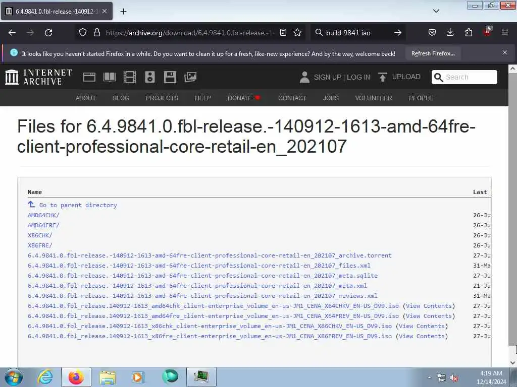This screenshot has width=517, height=387.
Task: Download the _archive.torrent file
Action: tap(210, 255)
